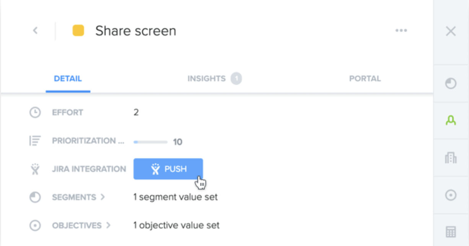Go back using the left chevron arrow
This screenshot has height=246, width=469.
pyautogui.click(x=35, y=31)
